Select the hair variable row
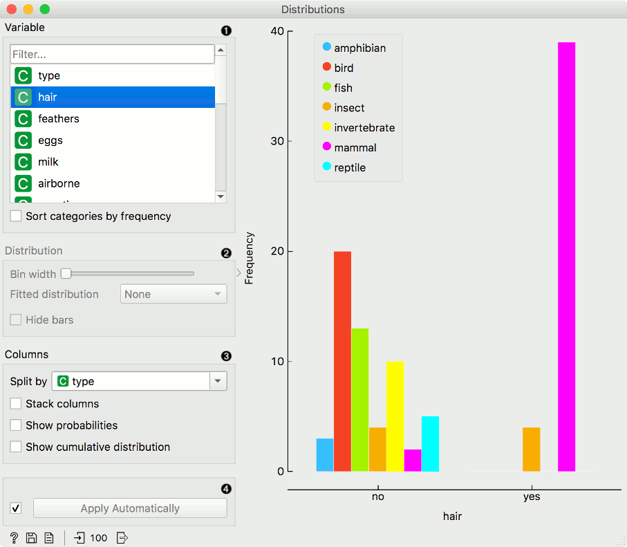This screenshot has width=627, height=547. coord(113,98)
